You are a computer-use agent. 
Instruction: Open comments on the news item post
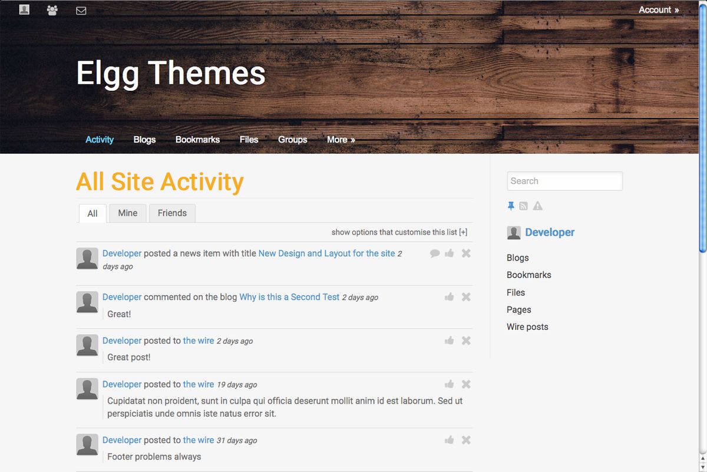435,253
